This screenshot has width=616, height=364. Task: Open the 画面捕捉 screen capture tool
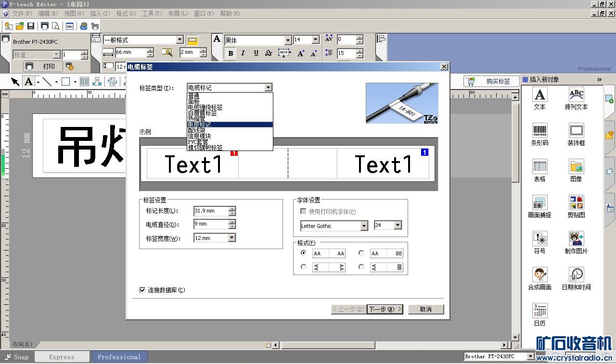(539, 202)
